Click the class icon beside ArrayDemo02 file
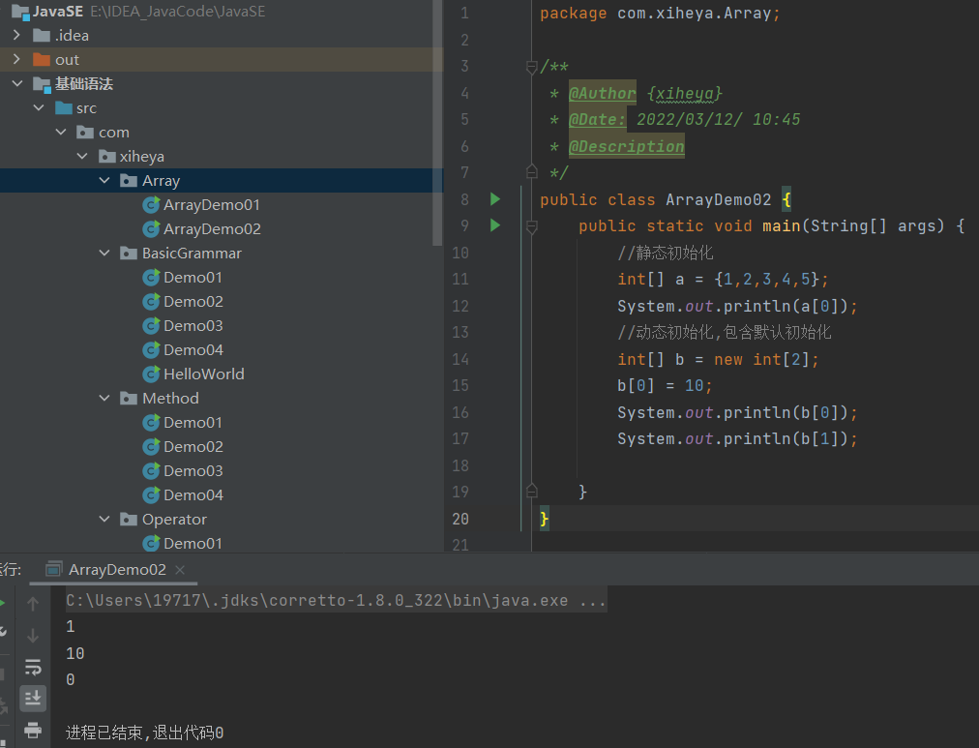Screen dimensions: 979x748 pos(151,229)
